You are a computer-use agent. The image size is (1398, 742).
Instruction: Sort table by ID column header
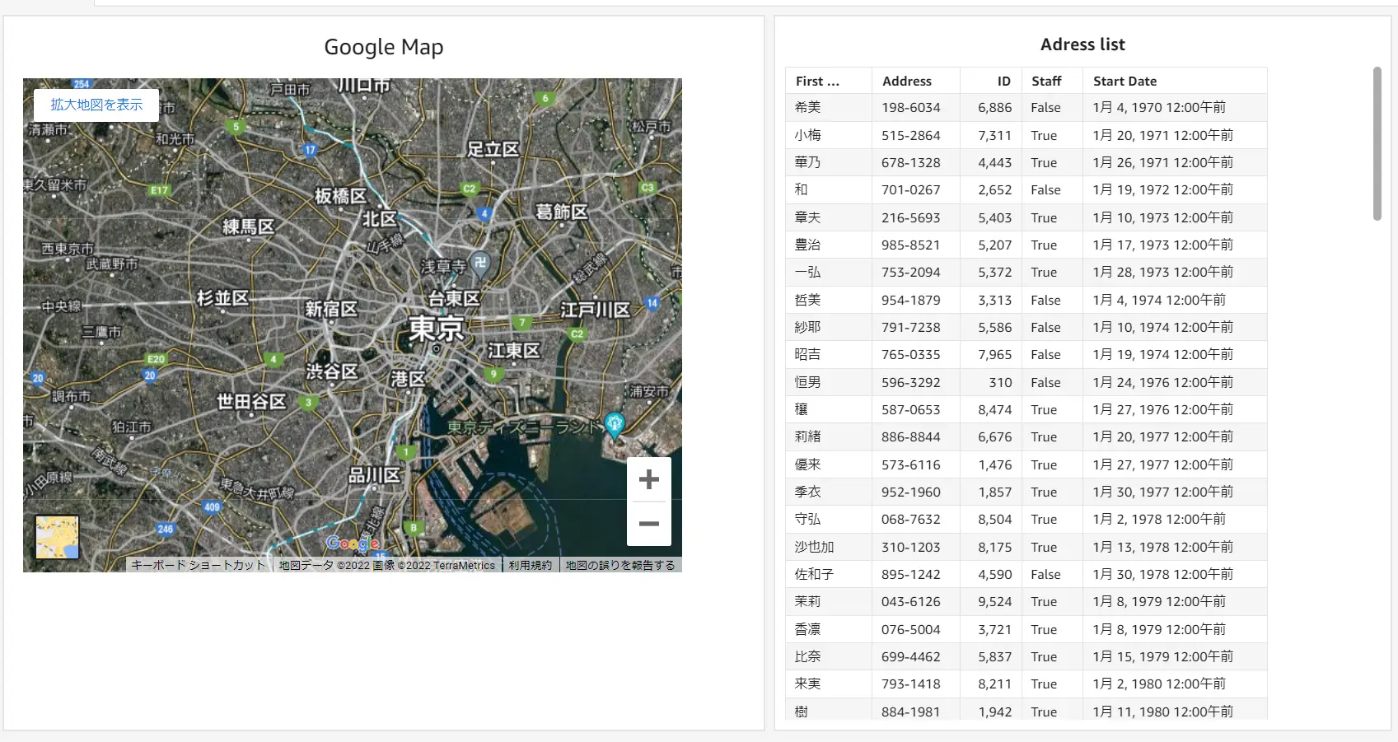(x=991, y=81)
